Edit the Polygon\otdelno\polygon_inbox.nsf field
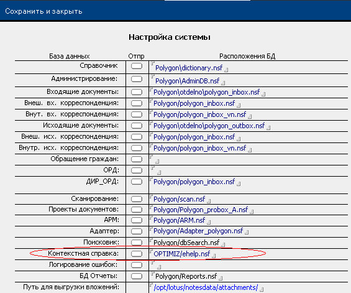Image resolution: width=351 pixels, height=293 pixels. tap(207, 92)
